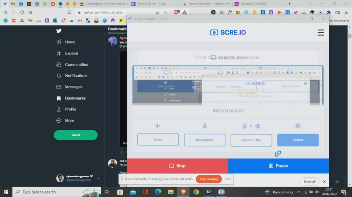The height and width of the screenshot is (197, 352).
Task: Select Microphone audio option
Action: tap(204, 140)
